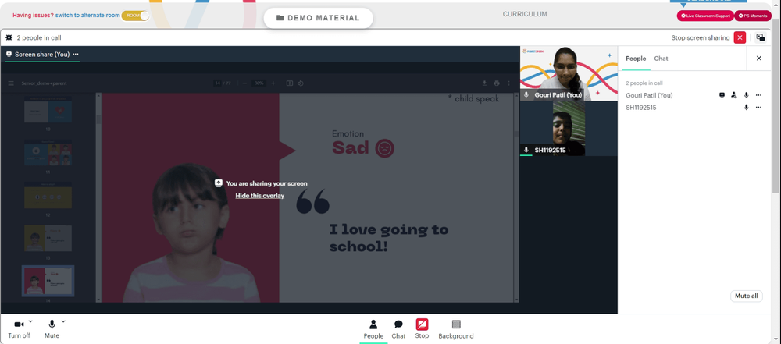Image resolution: width=781 pixels, height=344 pixels.
Task: Open Screen share (You) more options dots
Action: (x=76, y=55)
